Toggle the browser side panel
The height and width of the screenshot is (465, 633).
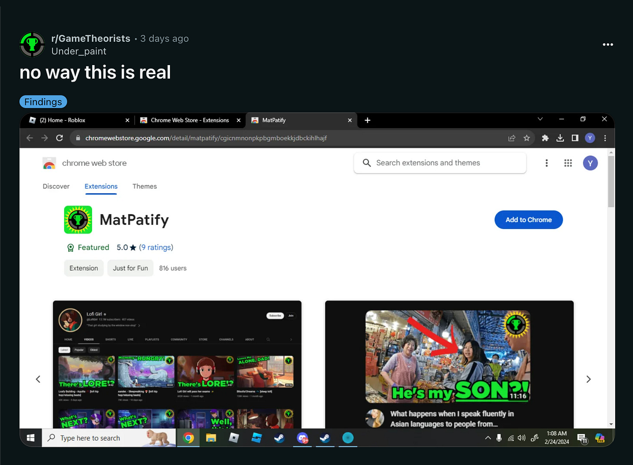(x=575, y=138)
